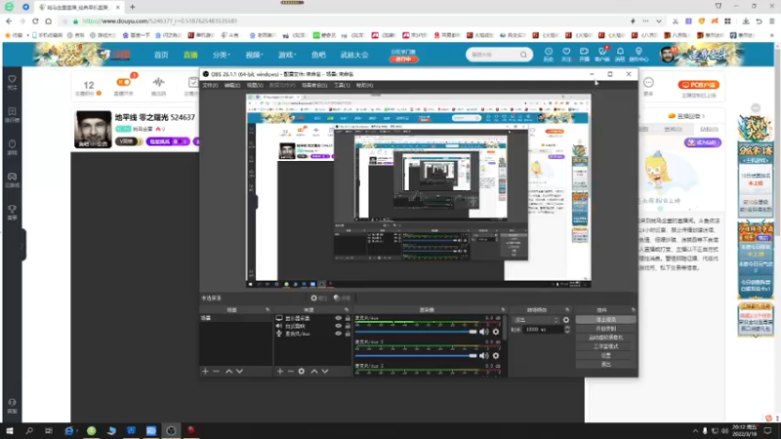Move the source up in the Sources list

[314, 372]
